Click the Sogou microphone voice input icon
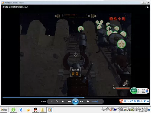Viewport: 151px width, 113px height. coord(135,101)
